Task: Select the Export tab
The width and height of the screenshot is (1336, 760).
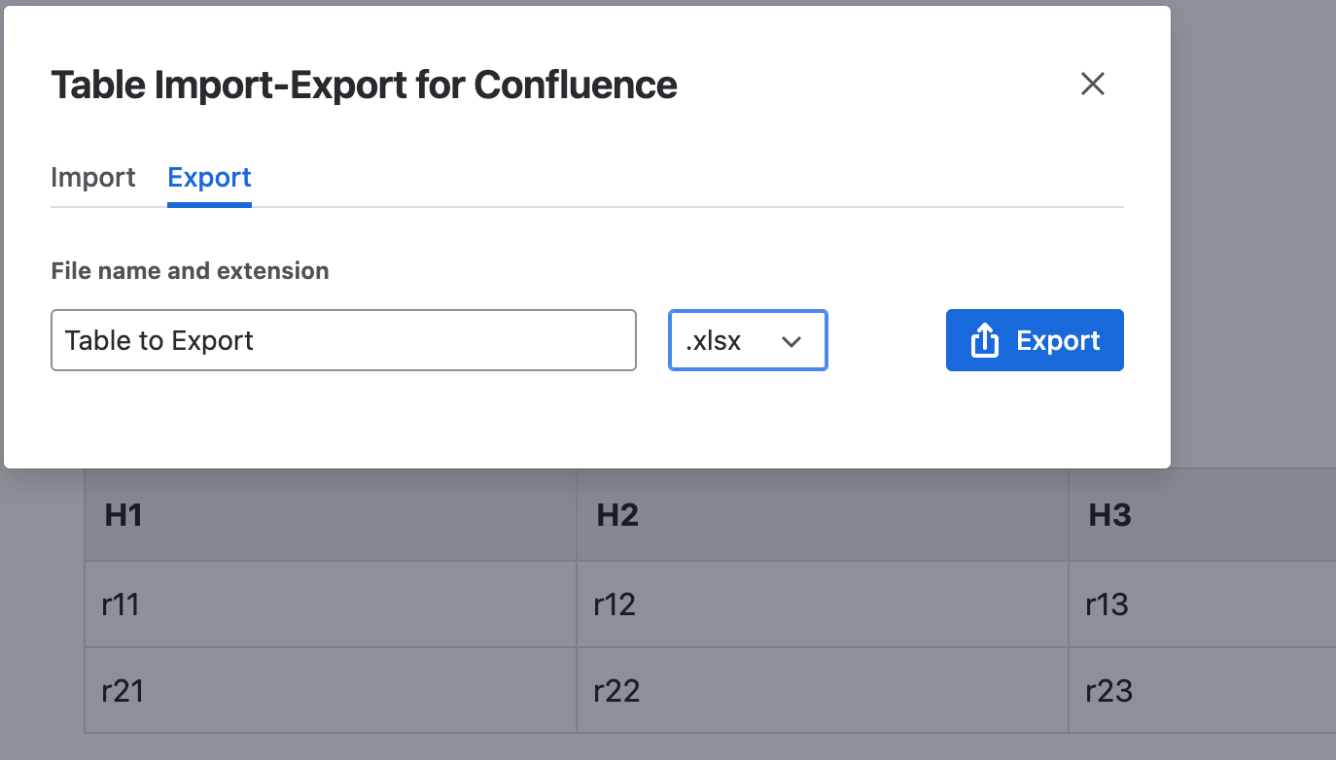Action: point(209,177)
